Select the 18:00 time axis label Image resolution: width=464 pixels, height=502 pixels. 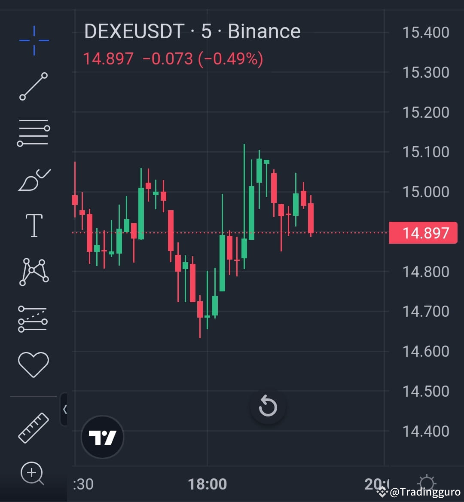click(208, 484)
